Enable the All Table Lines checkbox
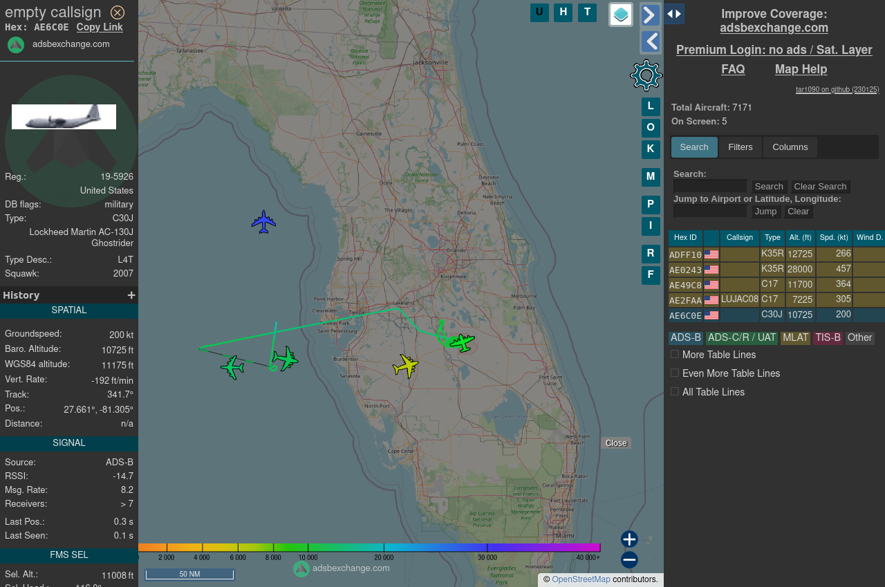This screenshot has height=587, width=885. pos(675,391)
